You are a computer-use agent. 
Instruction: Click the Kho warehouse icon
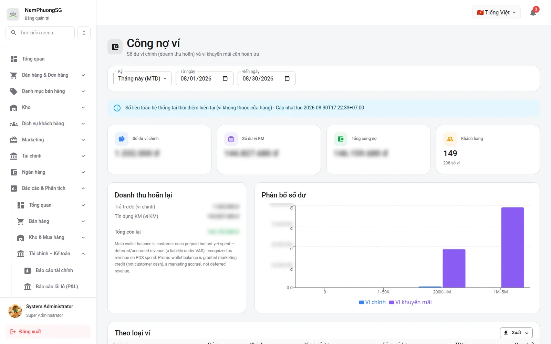(14, 108)
